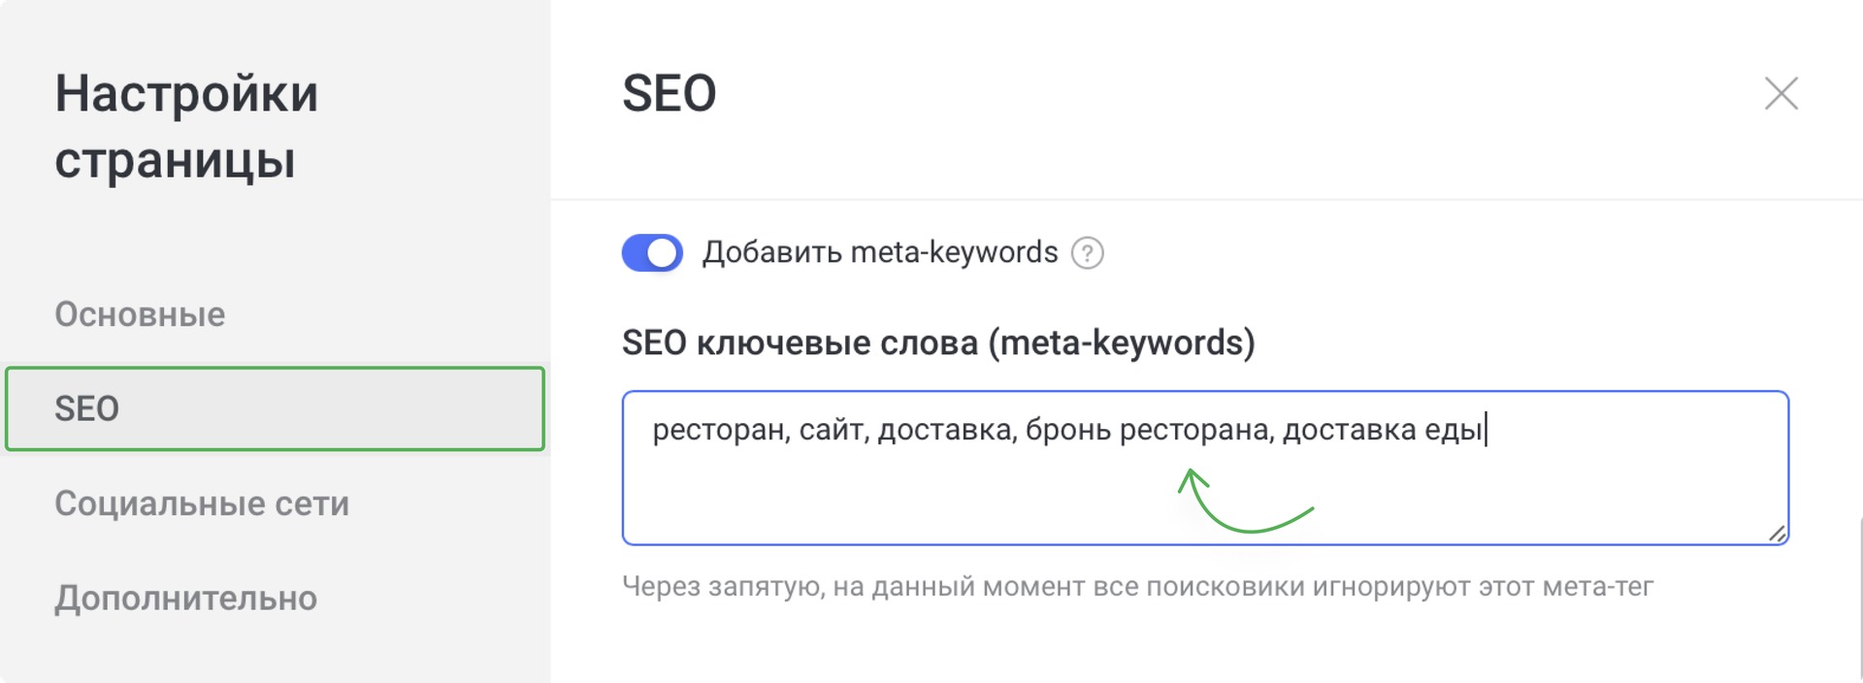Close the SEO settings panel with the X
1863x683 pixels.
pos(1781,94)
